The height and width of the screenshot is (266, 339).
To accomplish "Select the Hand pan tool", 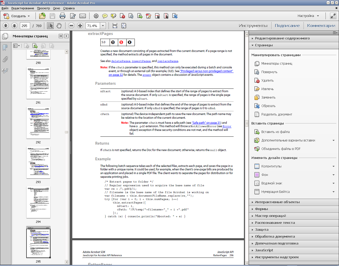I will (x=59, y=26).
